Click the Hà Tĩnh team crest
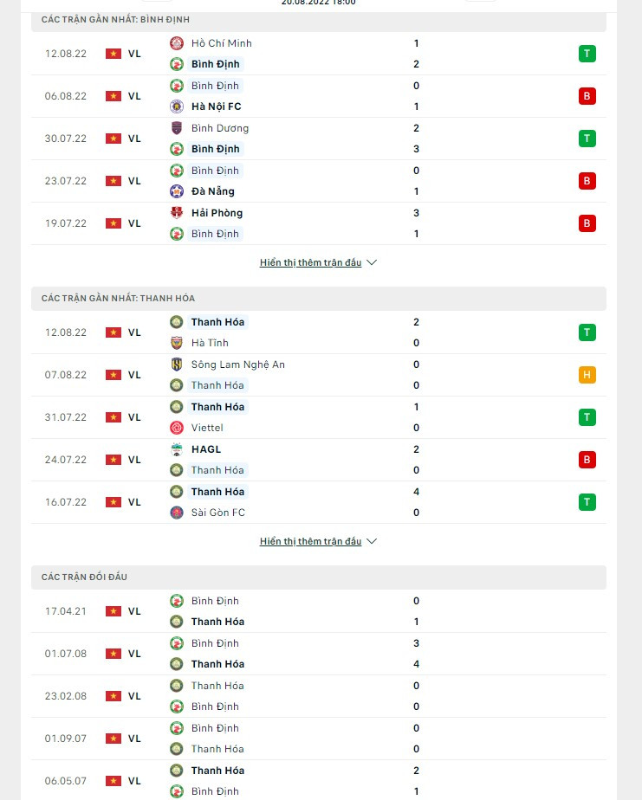642x800 pixels. click(177, 343)
